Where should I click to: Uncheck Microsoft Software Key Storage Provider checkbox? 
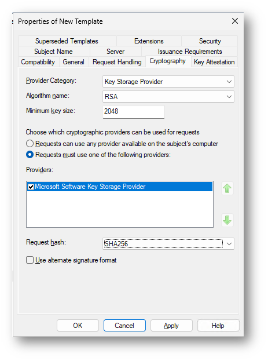click(31, 187)
